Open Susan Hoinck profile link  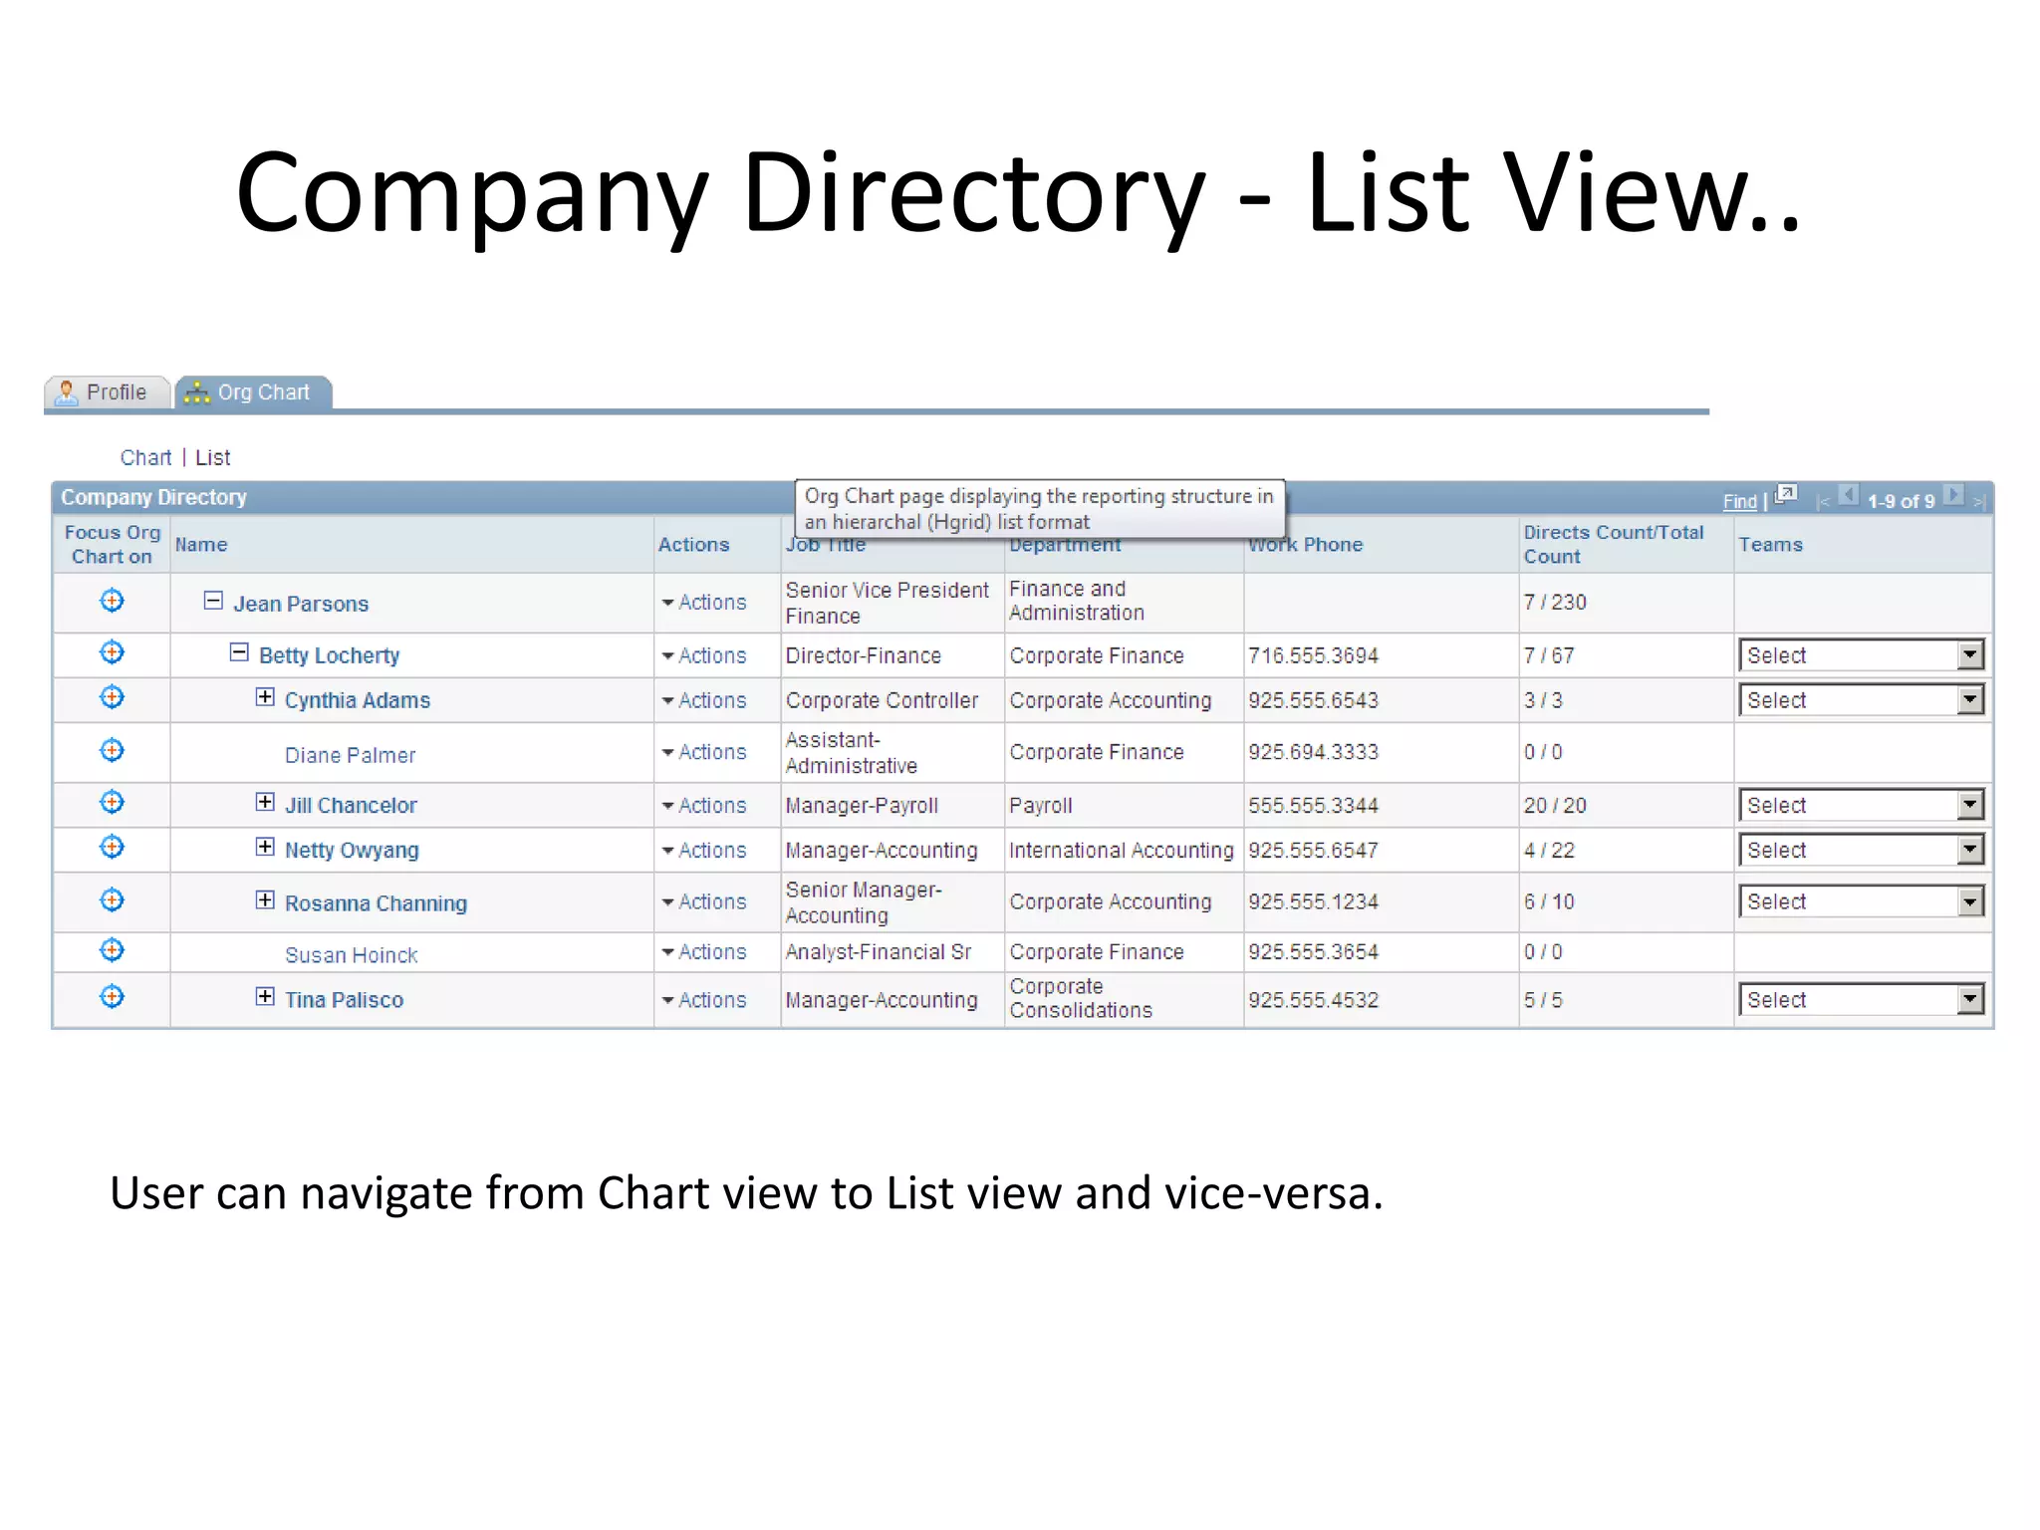tap(351, 955)
